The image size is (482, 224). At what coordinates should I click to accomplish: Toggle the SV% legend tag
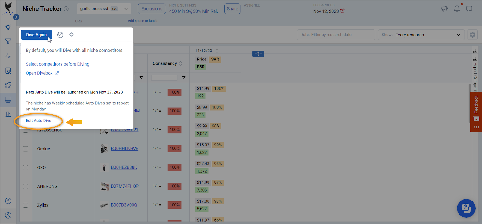(x=215, y=59)
